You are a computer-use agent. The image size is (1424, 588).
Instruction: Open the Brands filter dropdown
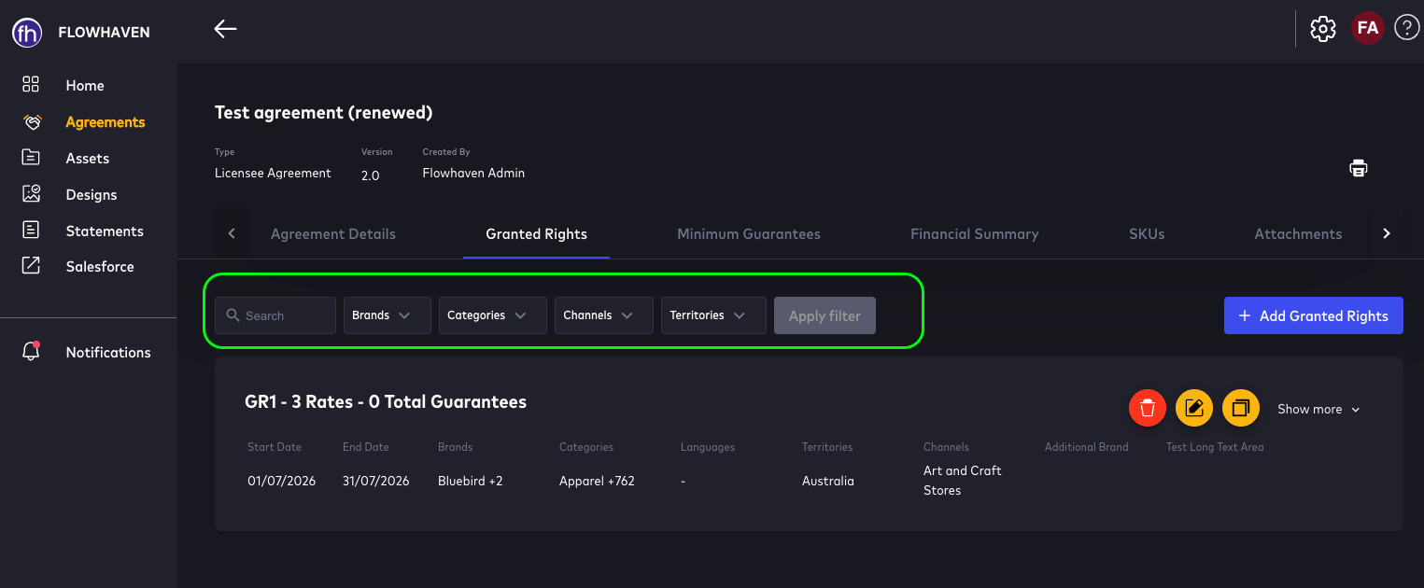click(388, 315)
